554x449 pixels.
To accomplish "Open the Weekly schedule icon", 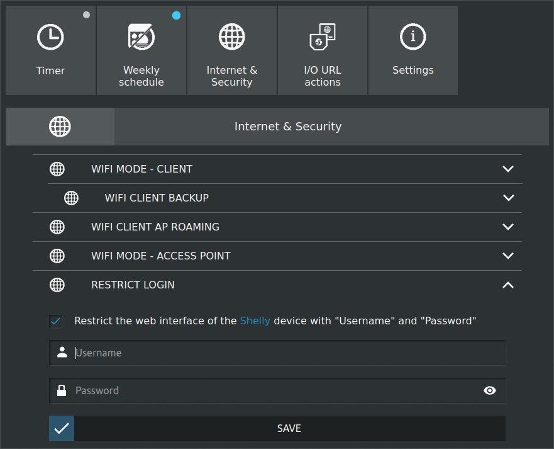I will point(141,37).
